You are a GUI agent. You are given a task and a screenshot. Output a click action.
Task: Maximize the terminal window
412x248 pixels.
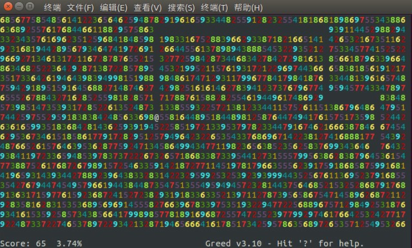pyautogui.click(x=30, y=6)
